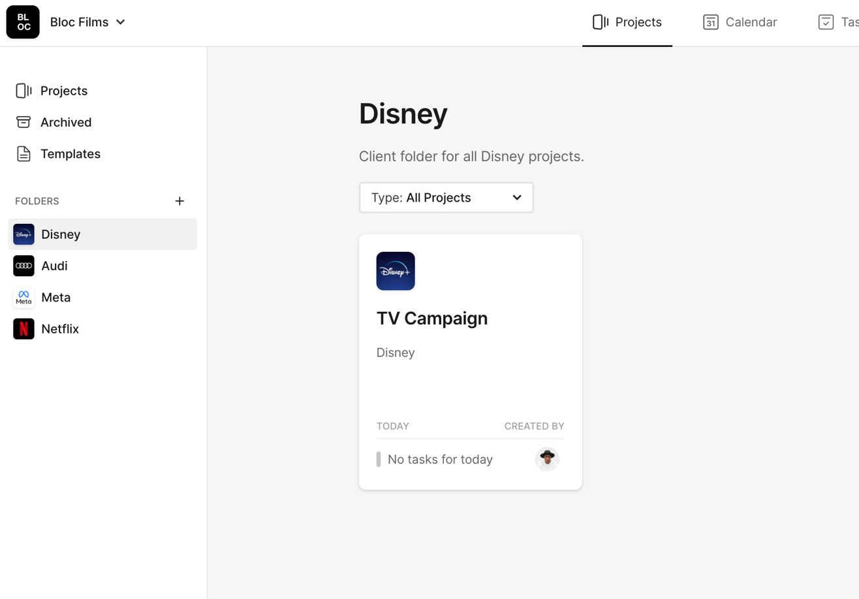This screenshot has height=599, width=859.
Task: Click the Netflix folder logo icon
Action: (x=23, y=329)
